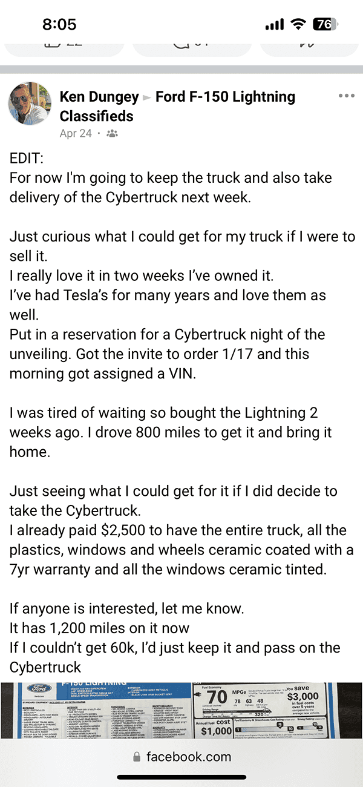Screen dimensions: 363x787
Task: Tap the Apr 24 post timestamp
Action: click(x=75, y=134)
